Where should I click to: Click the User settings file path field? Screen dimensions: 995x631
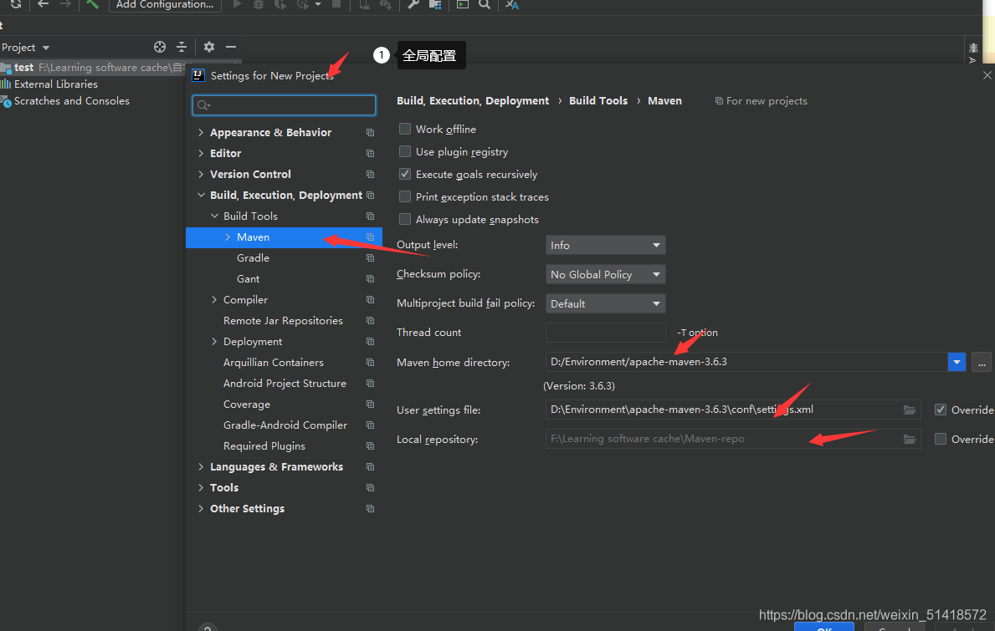[723, 410]
